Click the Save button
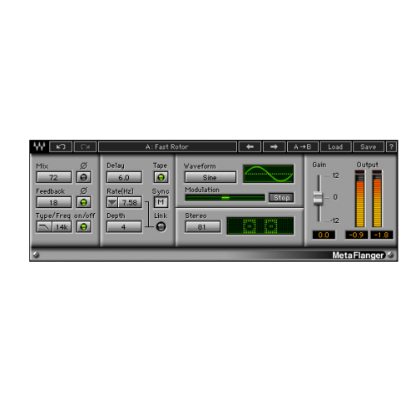The width and height of the screenshot is (416, 416). 368,146
